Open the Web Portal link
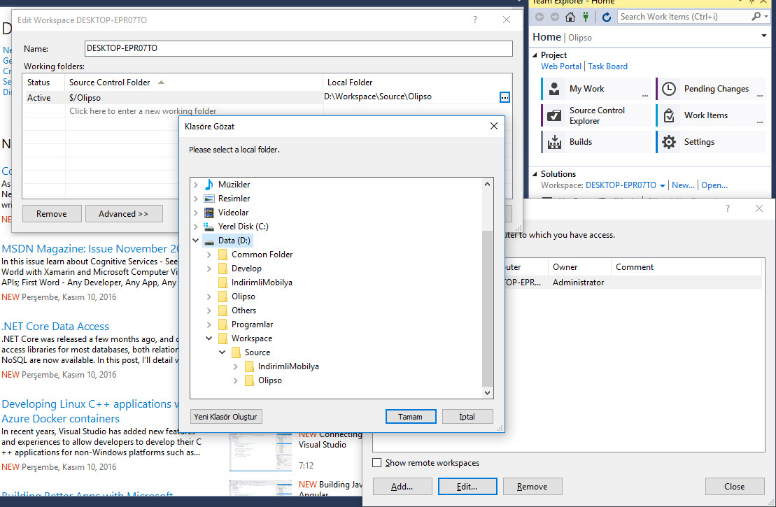The width and height of the screenshot is (776, 507). [560, 66]
